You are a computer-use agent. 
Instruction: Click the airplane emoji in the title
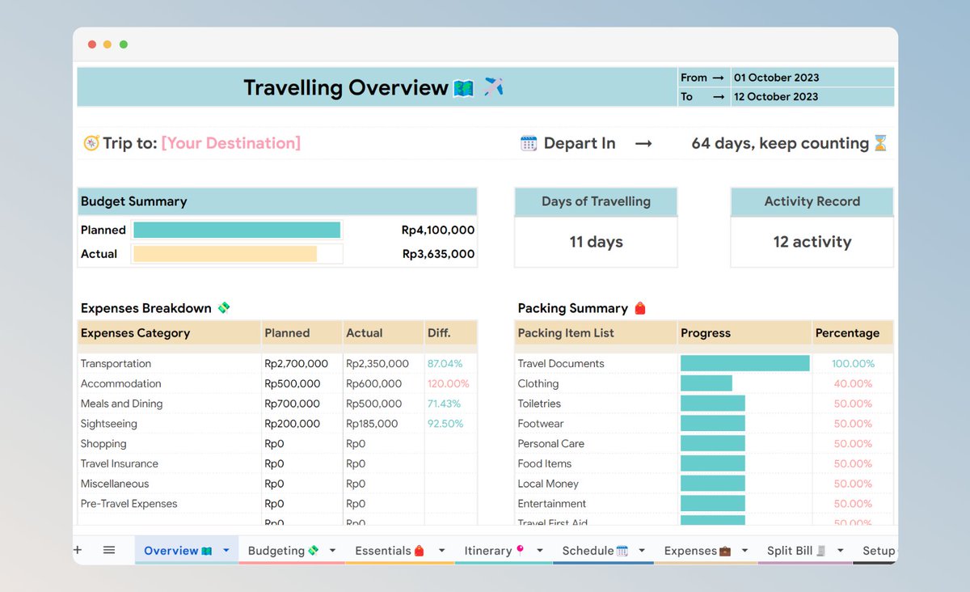(x=494, y=87)
